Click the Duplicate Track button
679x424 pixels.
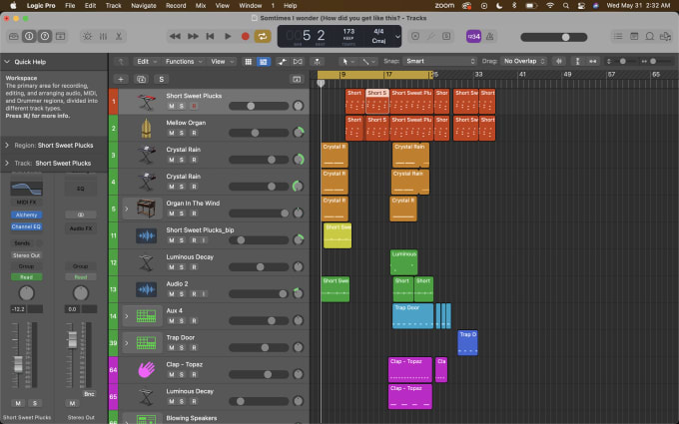click(x=141, y=79)
